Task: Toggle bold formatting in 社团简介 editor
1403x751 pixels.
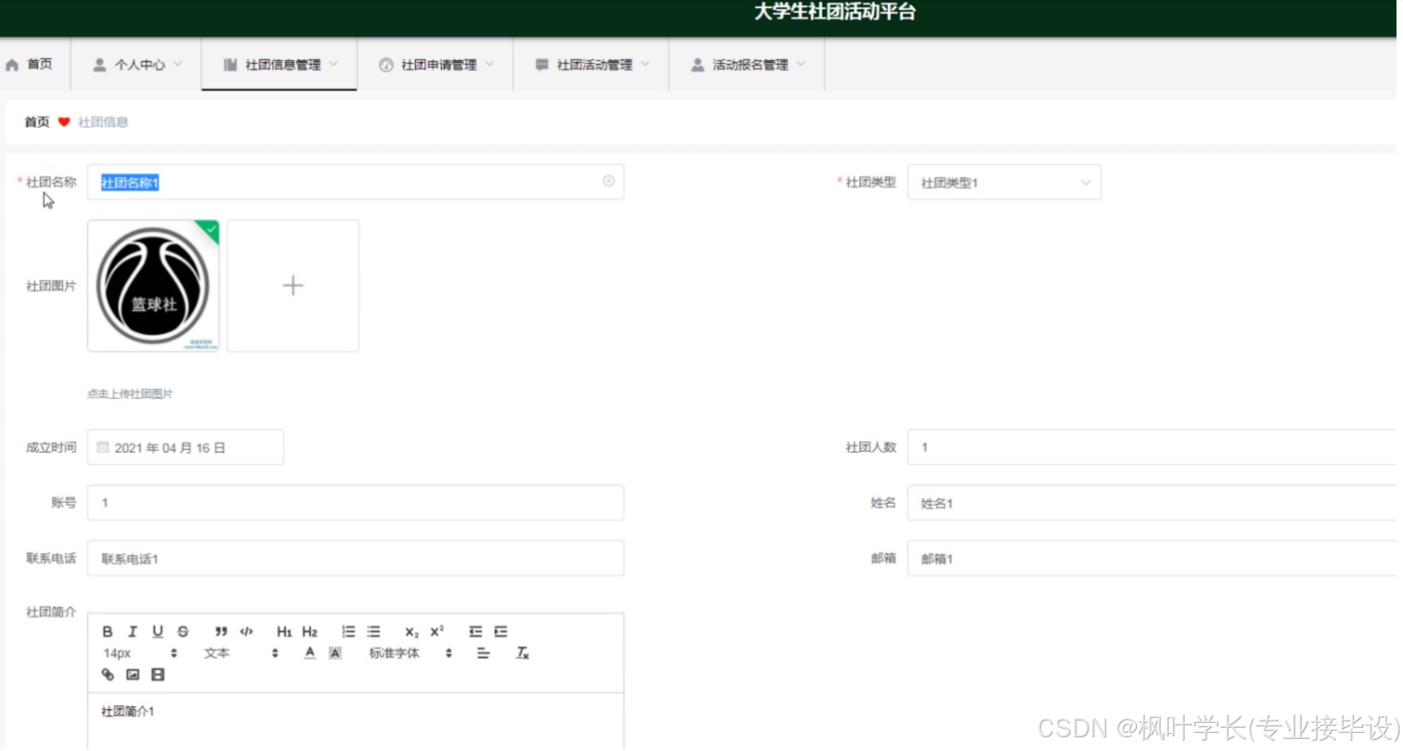Action: [107, 632]
